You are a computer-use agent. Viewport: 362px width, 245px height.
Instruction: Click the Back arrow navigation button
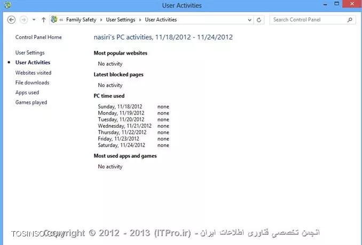point(11,20)
